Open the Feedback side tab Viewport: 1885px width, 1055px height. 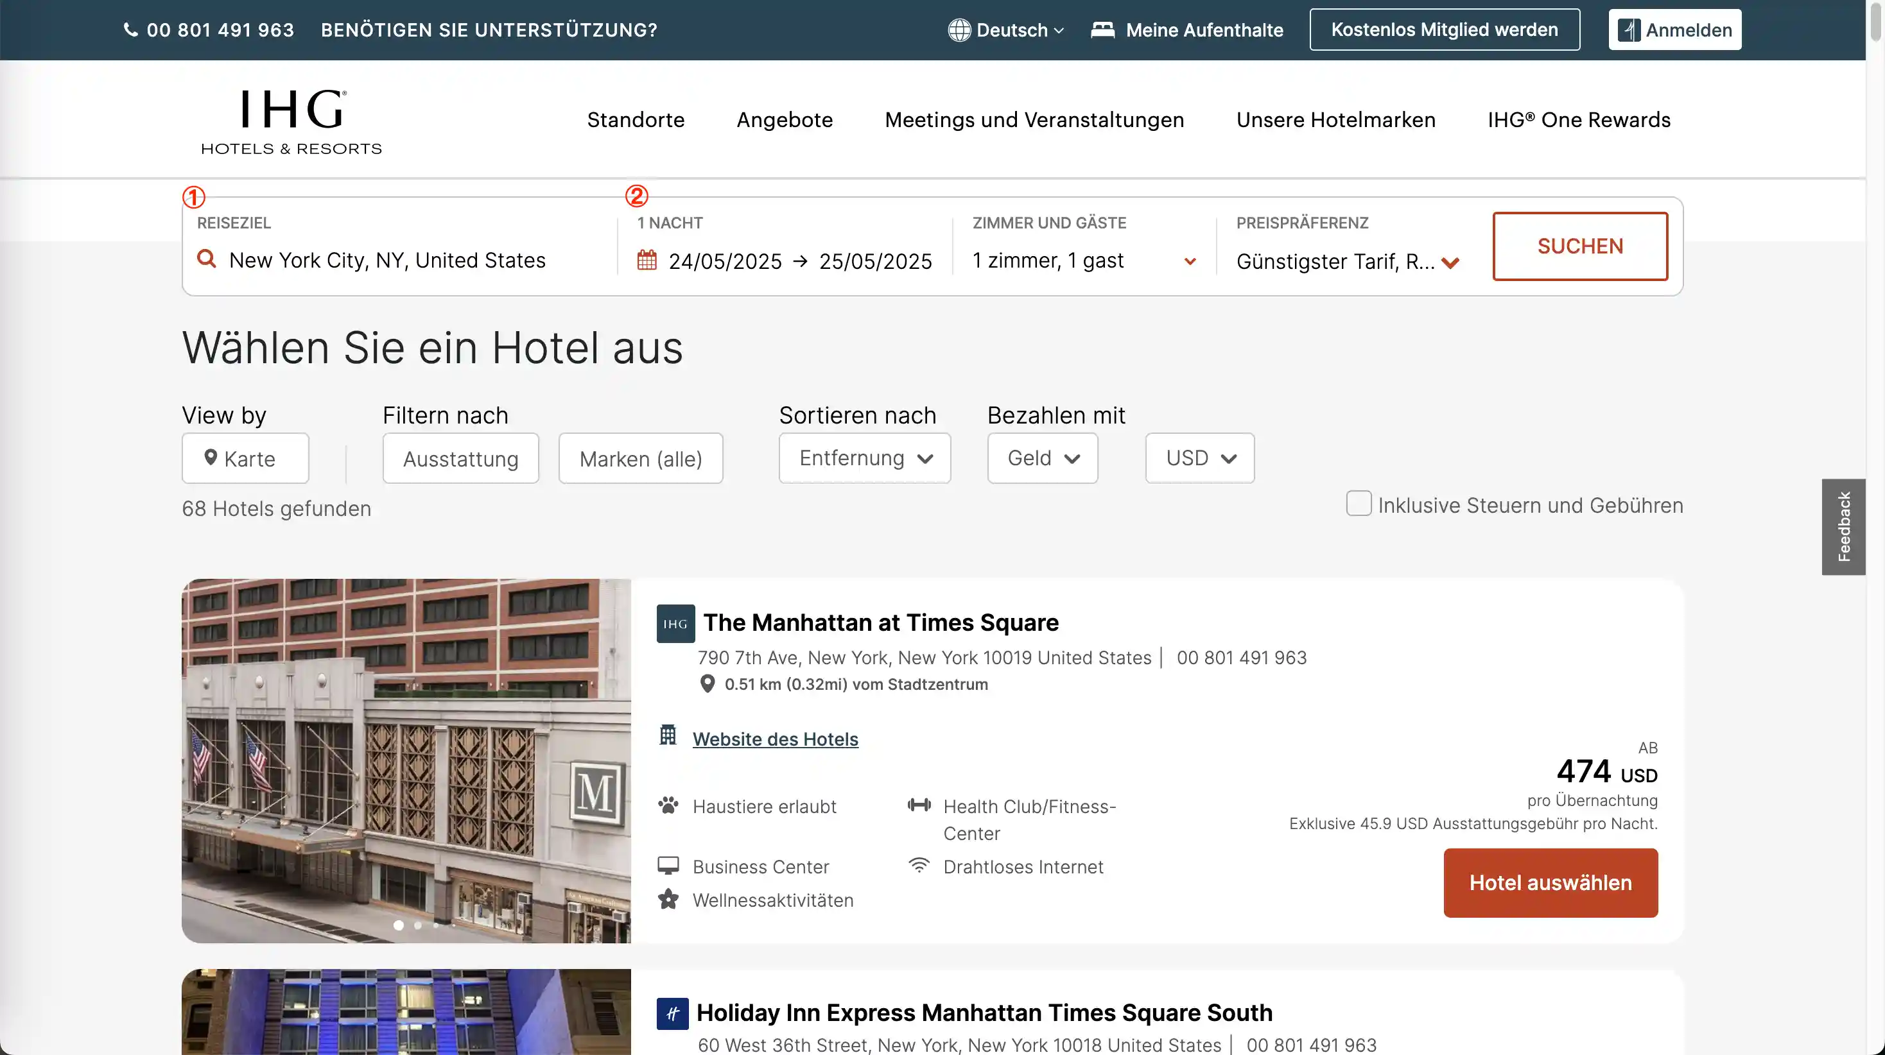pos(1843,527)
